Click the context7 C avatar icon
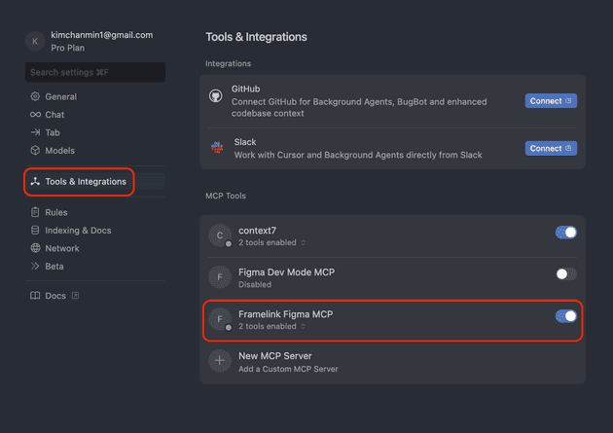Viewport: 613px width, 433px height. click(x=220, y=235)
